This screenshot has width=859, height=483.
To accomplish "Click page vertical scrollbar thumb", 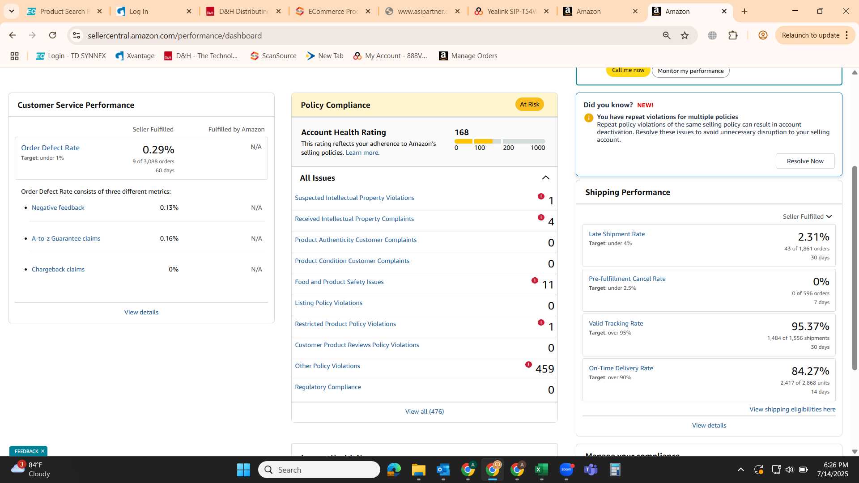I will coord(855,268).
